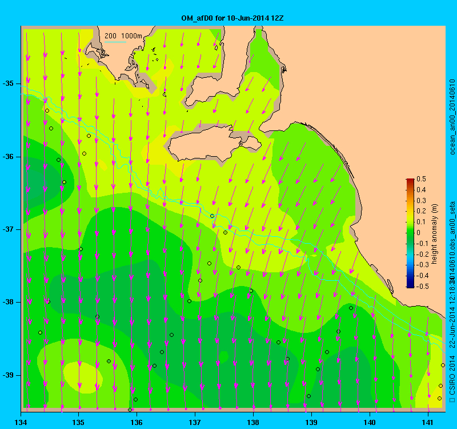Click the cyan isobath legend line sample
Viewport: 457px width, 429px height.
tap(115, 42)
